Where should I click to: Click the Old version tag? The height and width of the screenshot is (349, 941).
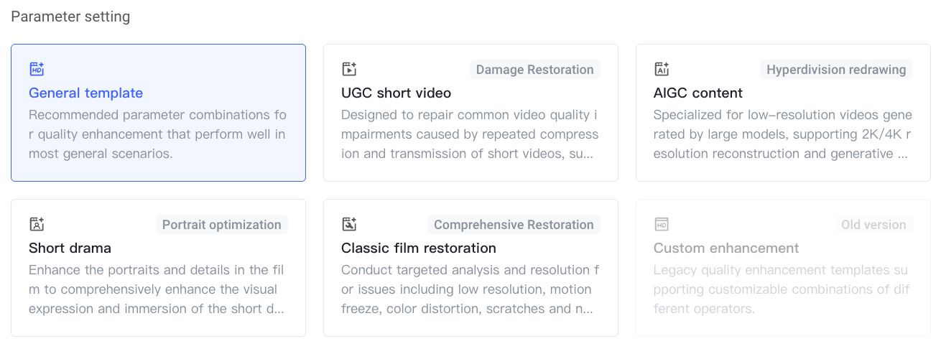click(x=873, y=225)
